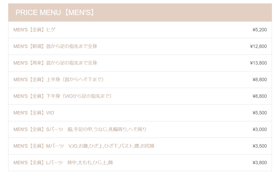This screenshot has width=278, height=174.
Task: Click the ¥5,500 price for VIO
Action: [260, 113]
